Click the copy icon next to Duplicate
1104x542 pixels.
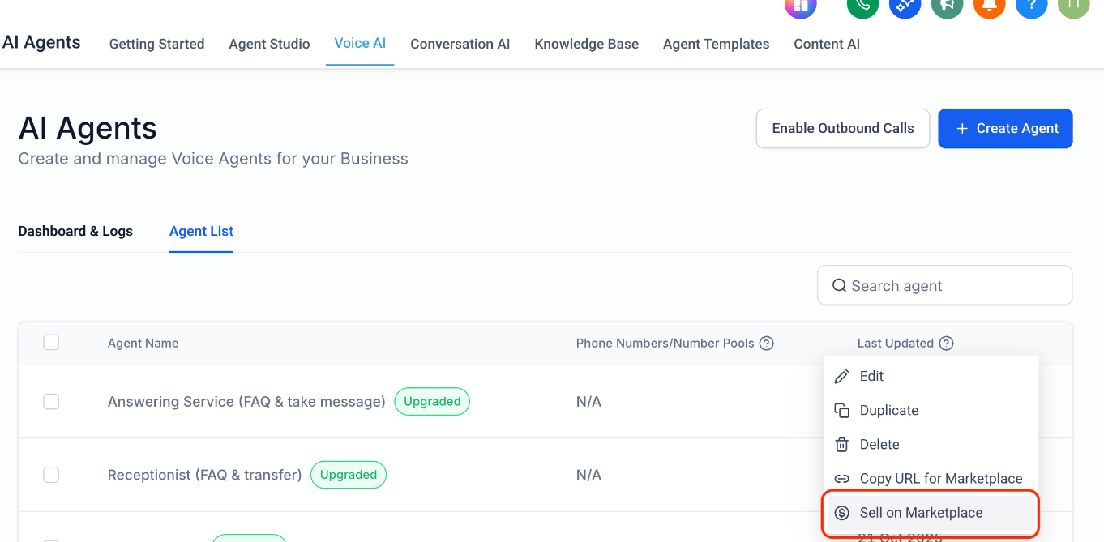[x=842, y=410]
